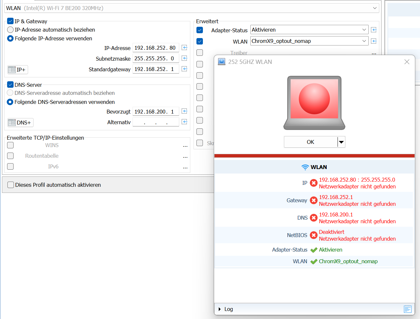Click the OK button in the dialog
Image resolution: width=420 pixels, height=319 pixels.
310,142
